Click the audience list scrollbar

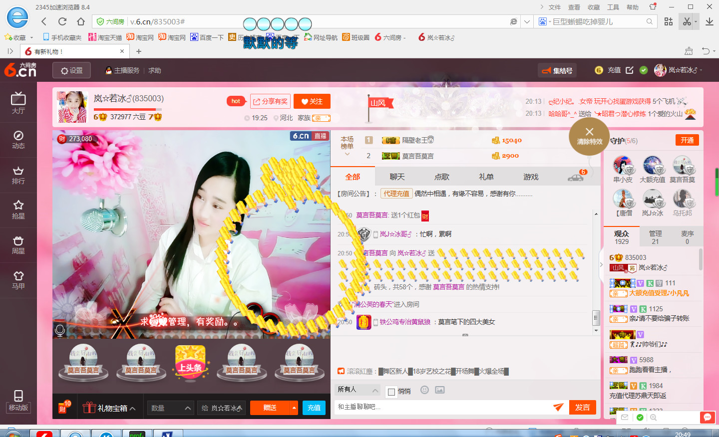coord(701,259)
